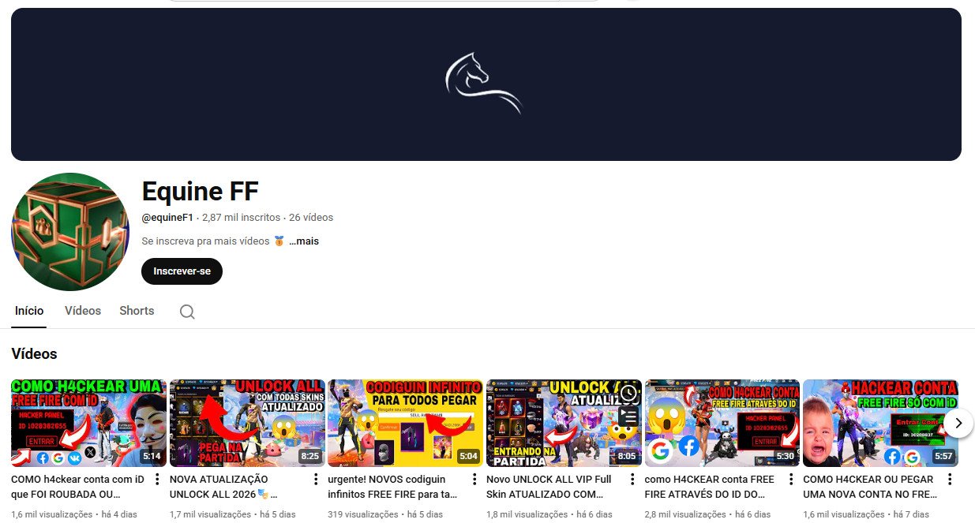
Task: Advance the video carousel with next arrow
Action: [x=958, y=423]
